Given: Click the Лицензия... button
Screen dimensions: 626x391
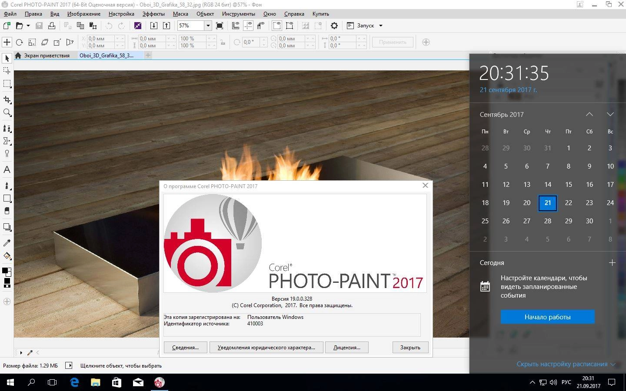Looking at the screenshot, I should [x=346, y=347].
